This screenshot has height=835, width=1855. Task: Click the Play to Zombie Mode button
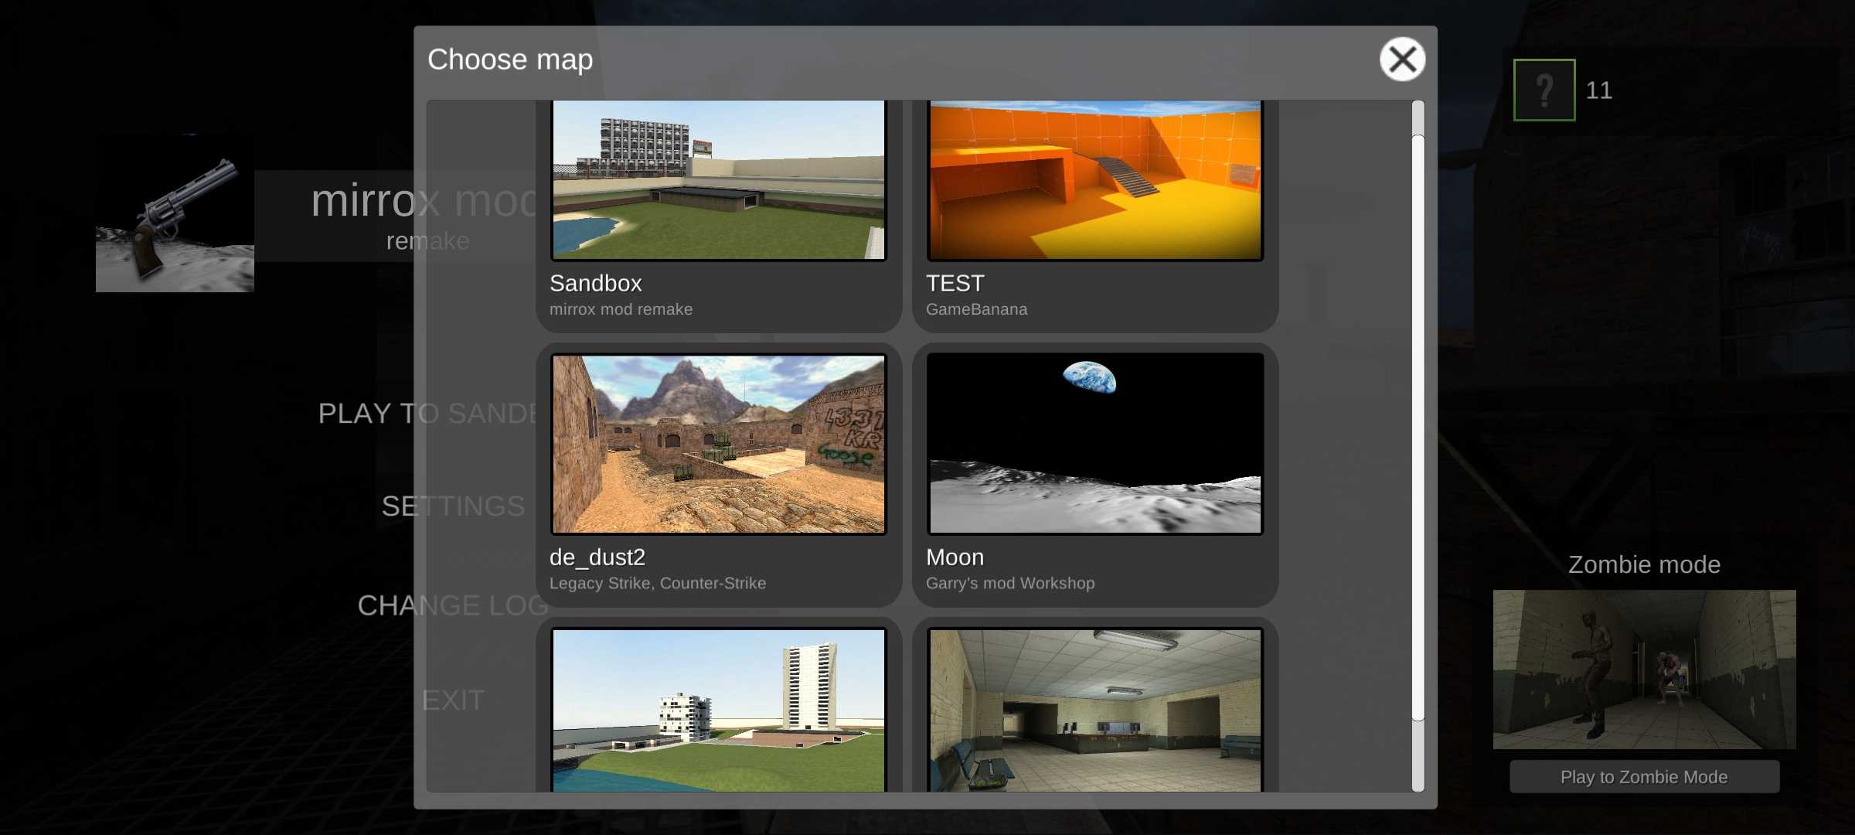(1644, 777)
